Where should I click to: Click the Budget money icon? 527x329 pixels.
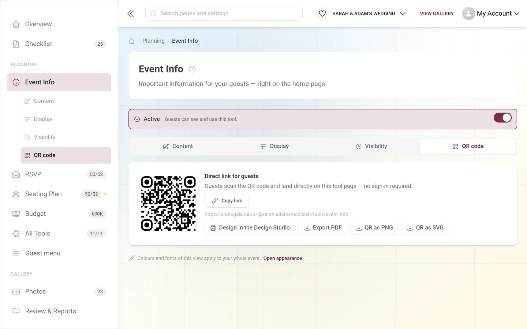[16, 214]
